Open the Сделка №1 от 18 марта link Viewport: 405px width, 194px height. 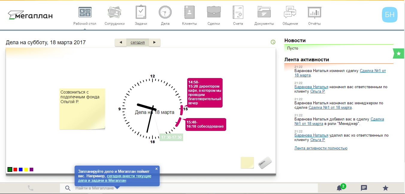[372, 71]
